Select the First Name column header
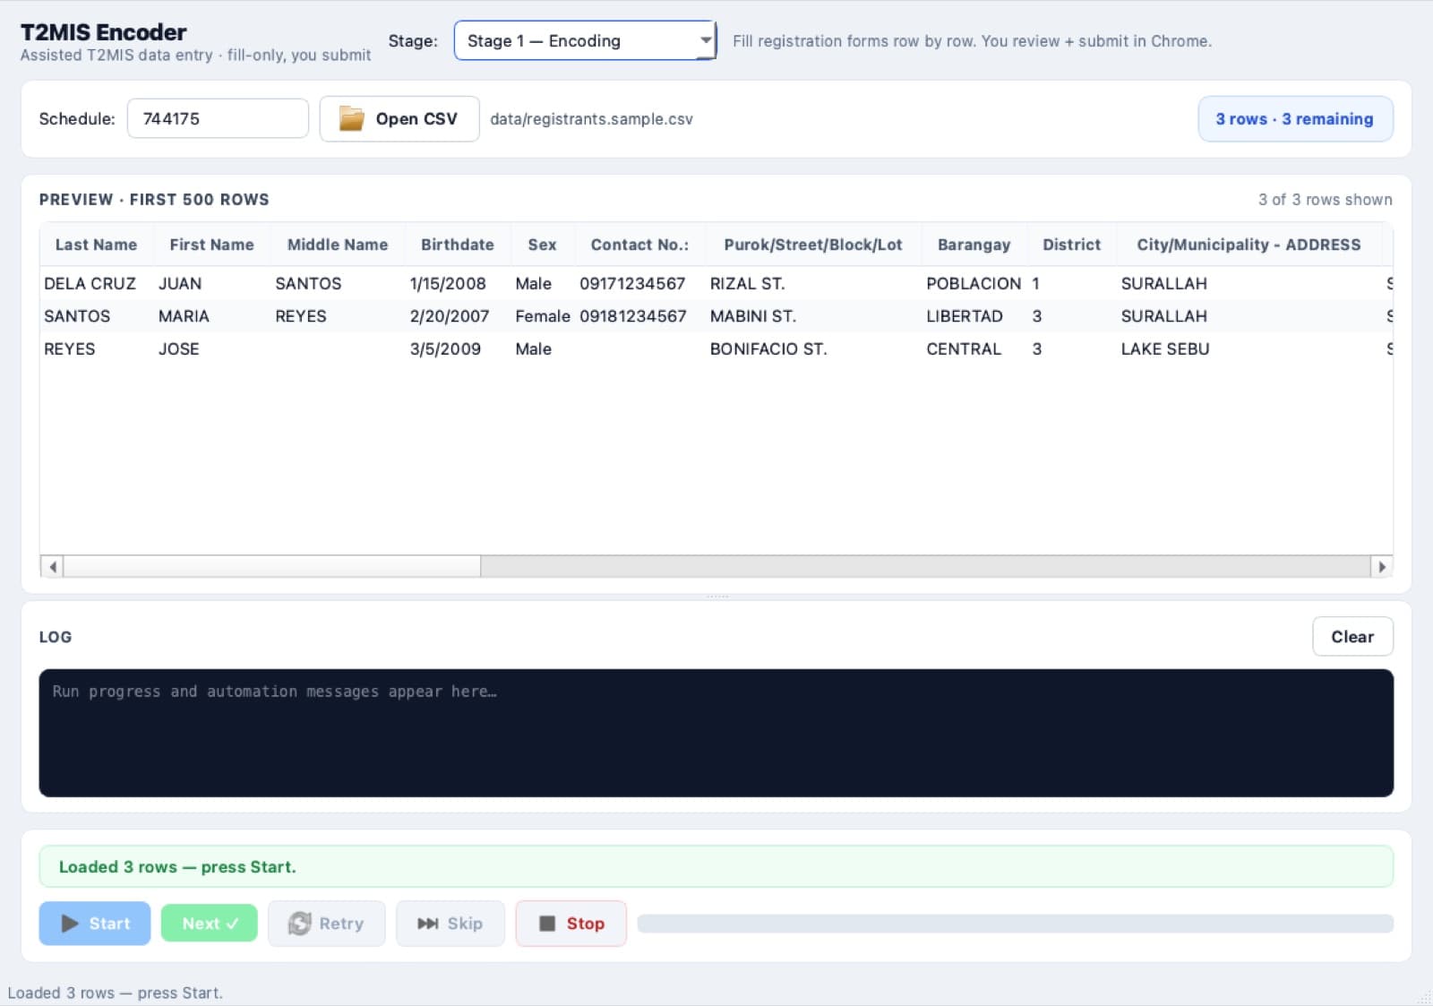The height and width of the screenshot is (1006, 1433). tap(211, 245)
